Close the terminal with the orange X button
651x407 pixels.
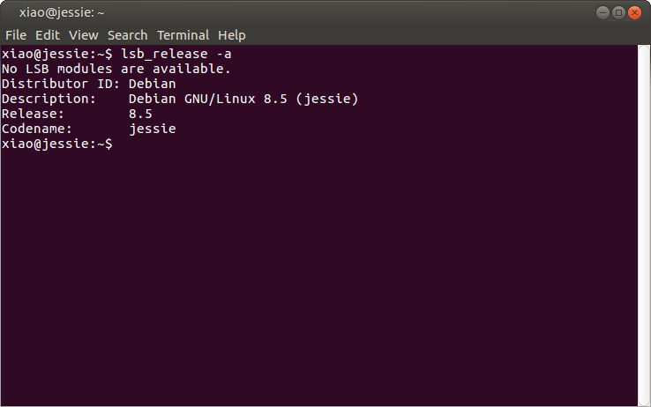coord(634,12)
